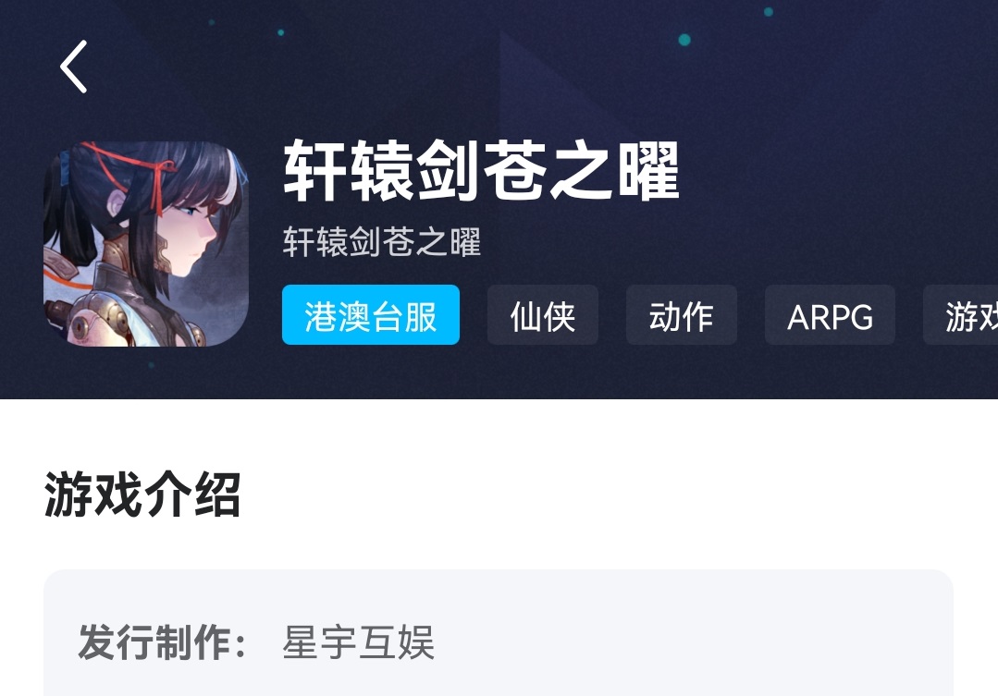Open the 星宇互娱 publisher name
The width and height of the screenshot is (998, 696).
[x=358, y=641]
